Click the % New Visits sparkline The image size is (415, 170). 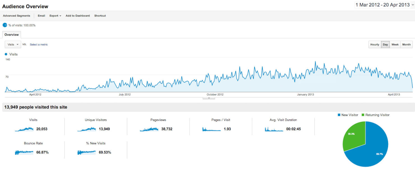pyautogui.click(x=87, y=152)
